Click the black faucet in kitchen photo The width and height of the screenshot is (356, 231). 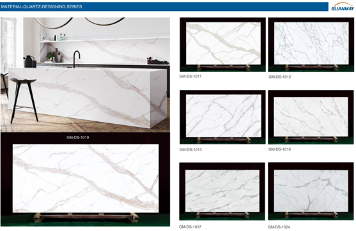tap(76, 59)
